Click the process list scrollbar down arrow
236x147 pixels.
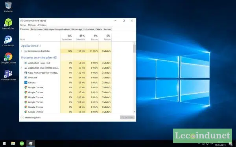pos(135,112)
